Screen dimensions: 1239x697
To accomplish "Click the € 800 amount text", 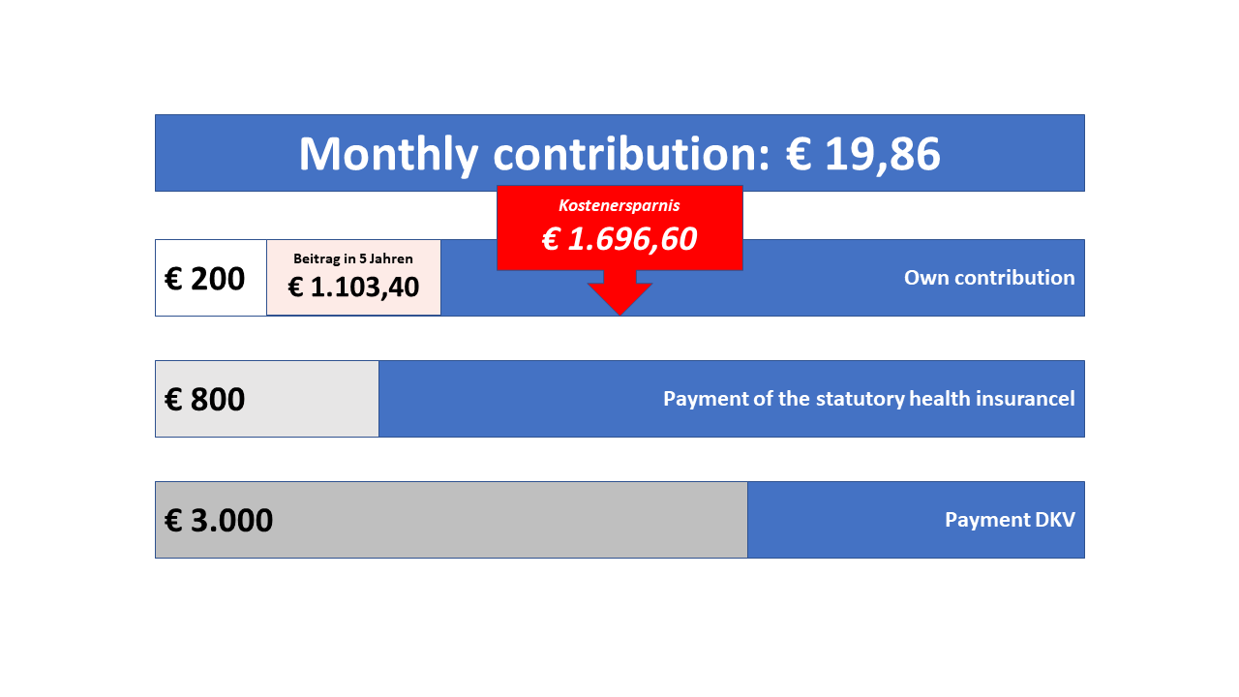I will coord(205,399).
